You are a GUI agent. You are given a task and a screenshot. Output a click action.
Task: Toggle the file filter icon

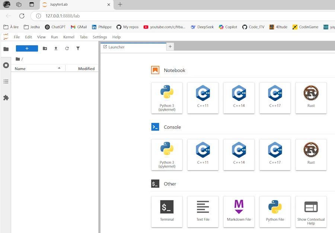(x=78, y=48)
